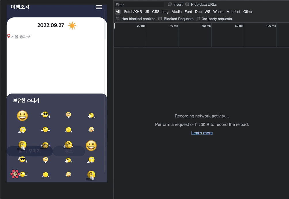The image size is (289, 199).
Task: Pick the large grinning sticker in the third row
Action: click(x=91, y=146)
